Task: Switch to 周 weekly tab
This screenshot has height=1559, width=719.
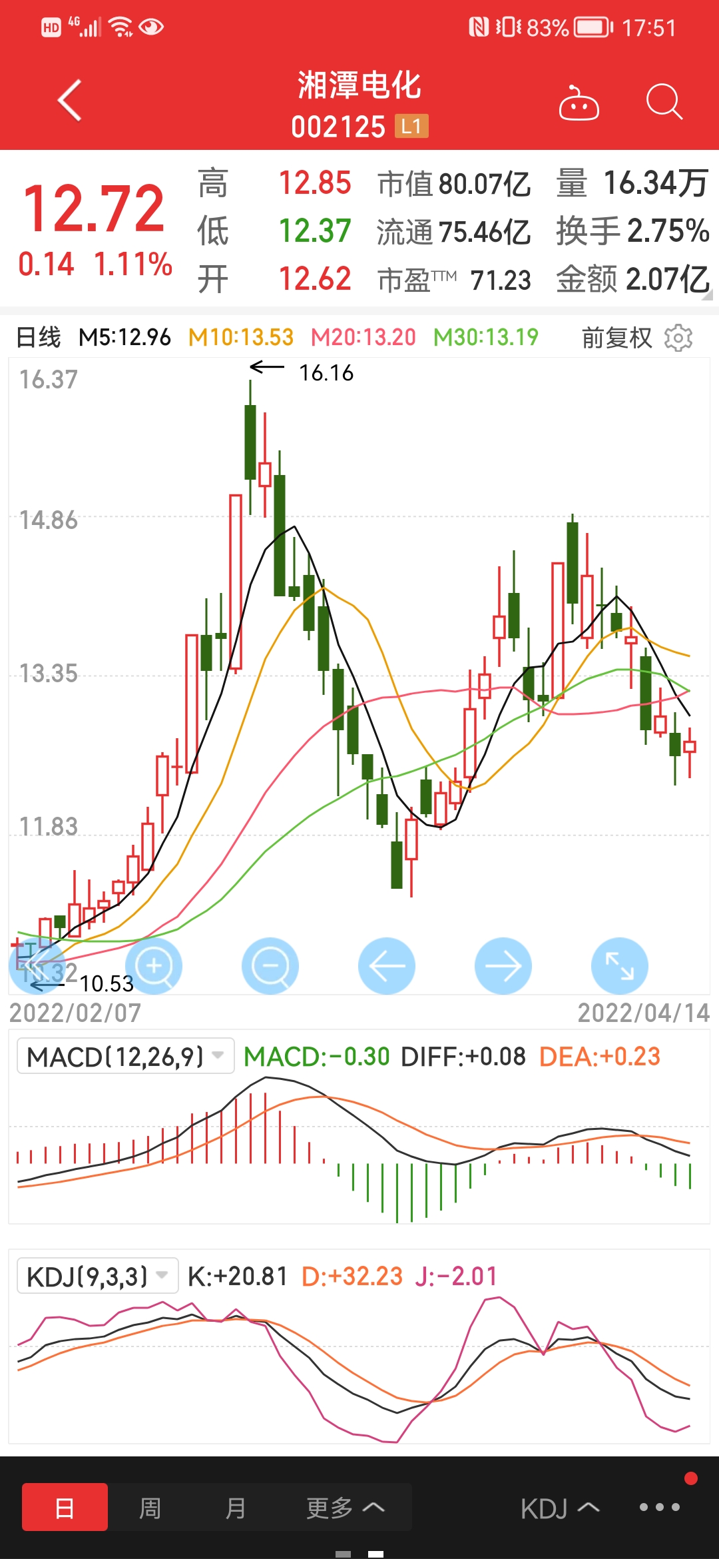Action: [x=150, y=1507]
